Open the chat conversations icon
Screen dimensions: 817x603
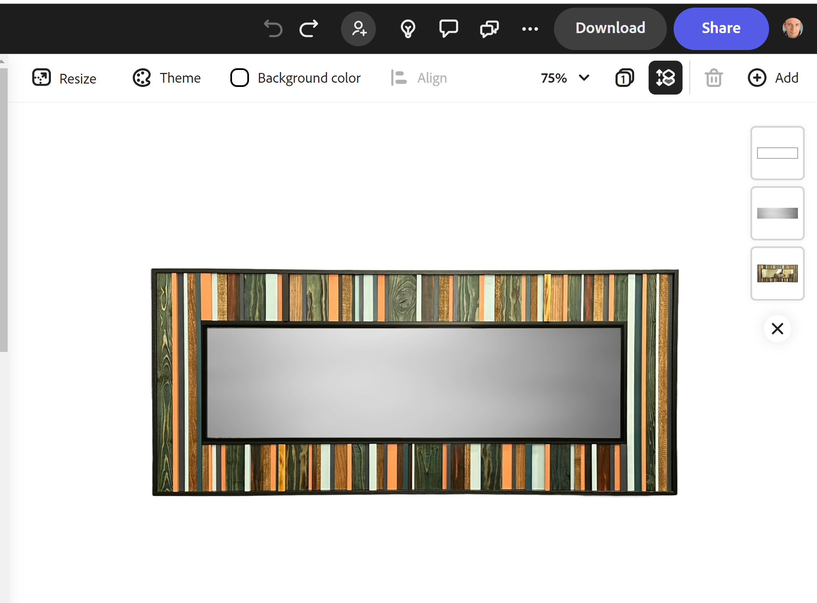pyautogui.click(x=489, y=29)
